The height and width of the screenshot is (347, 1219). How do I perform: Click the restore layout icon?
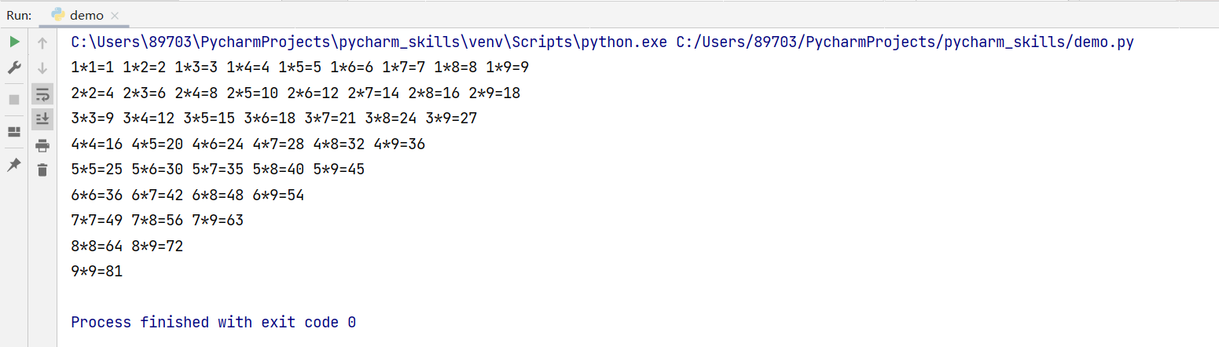coord(14,132)
